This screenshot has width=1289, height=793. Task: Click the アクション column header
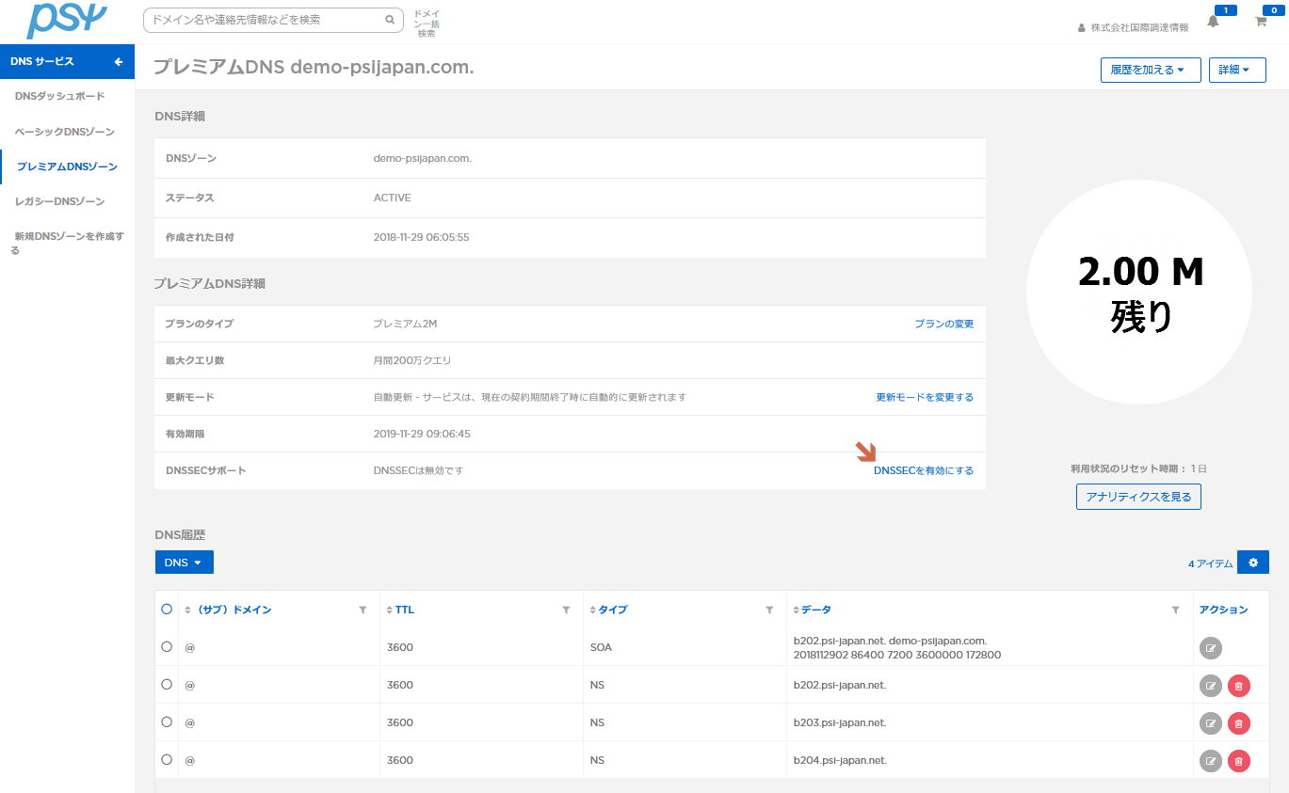1224,611
